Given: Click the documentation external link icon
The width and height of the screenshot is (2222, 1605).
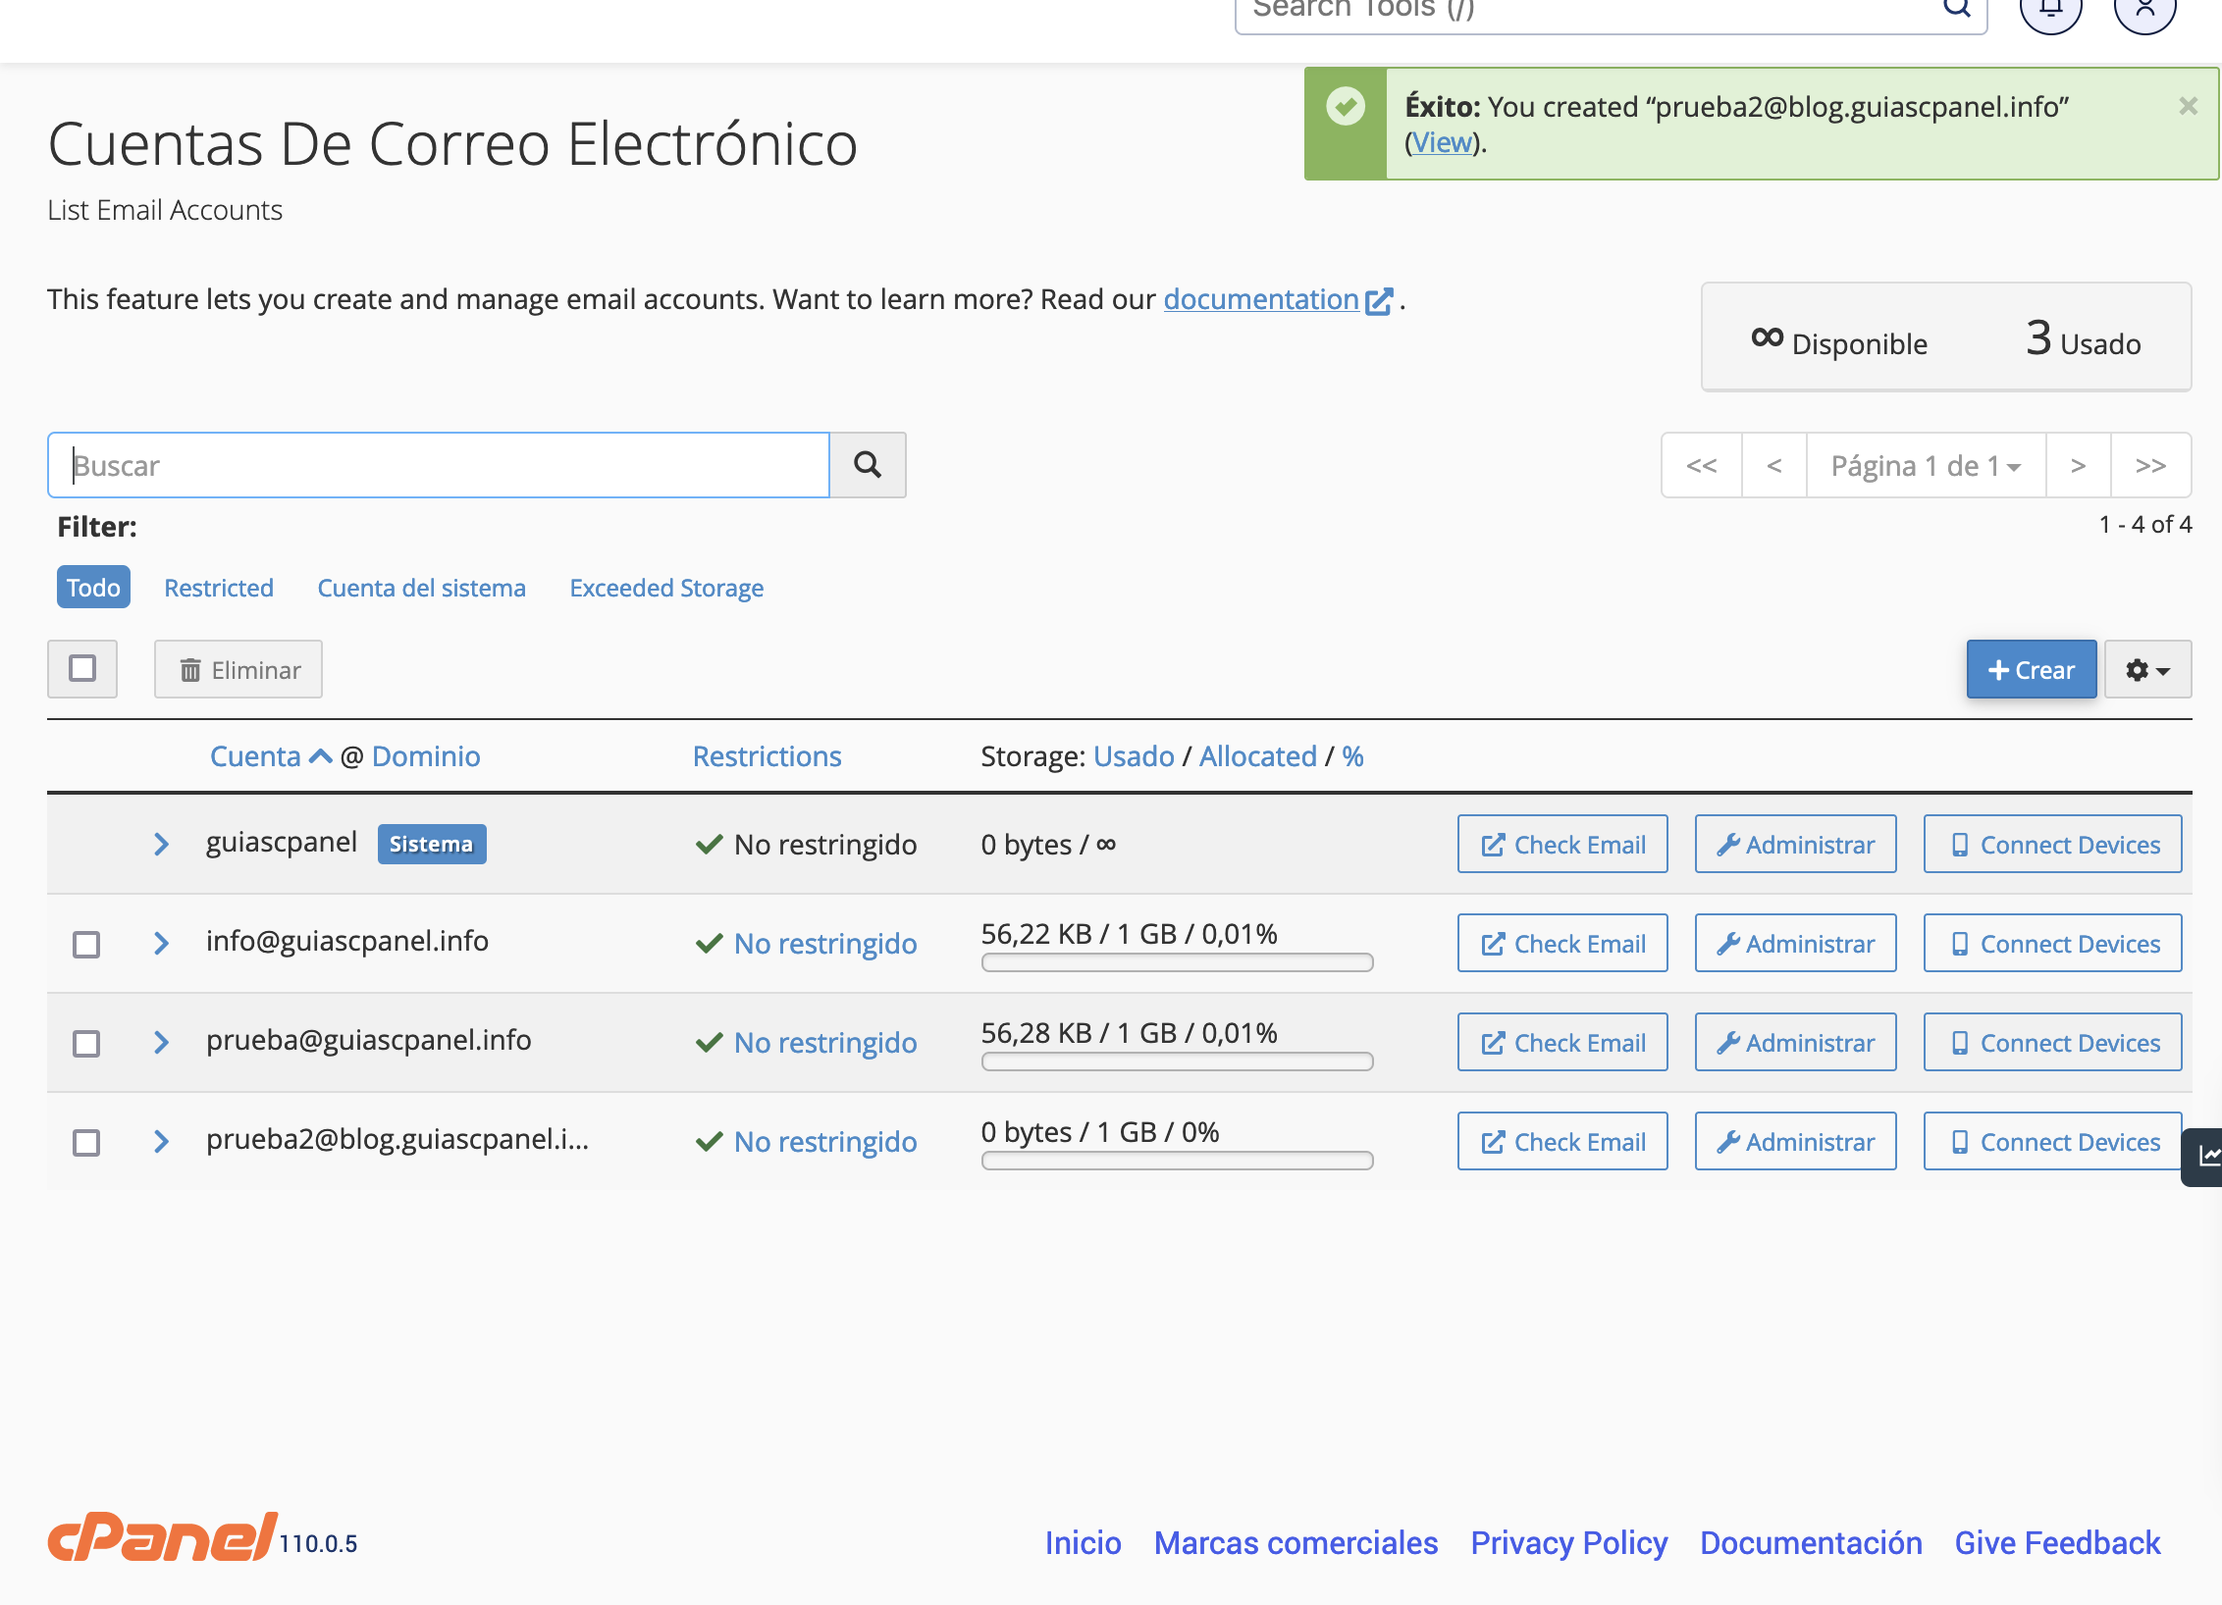Looking at the screenshot, I should click(1379, 300).
